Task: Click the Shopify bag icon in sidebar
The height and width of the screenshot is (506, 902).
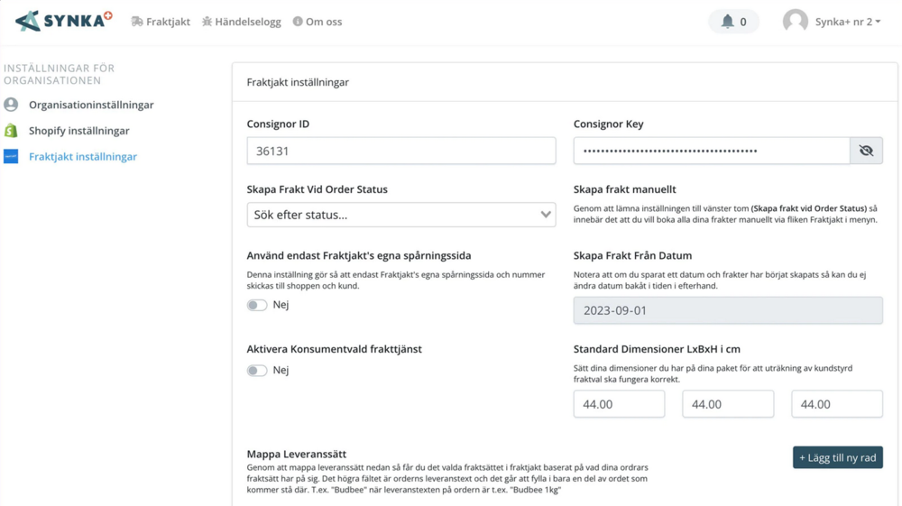Action: click(x=11, y=131)
